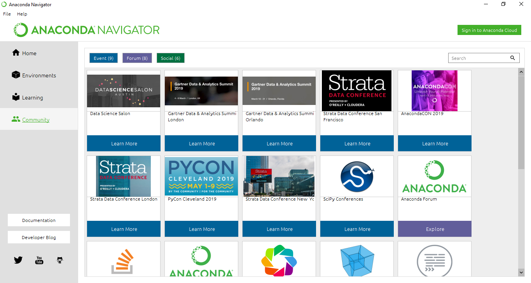
Task: Open the AnacondaCON purple banner image
Action: coord(435,91)
